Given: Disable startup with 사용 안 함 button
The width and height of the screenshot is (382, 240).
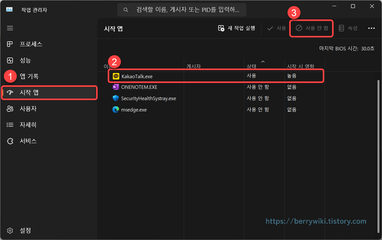Looking at the screenshot, I should click(311, 28).
